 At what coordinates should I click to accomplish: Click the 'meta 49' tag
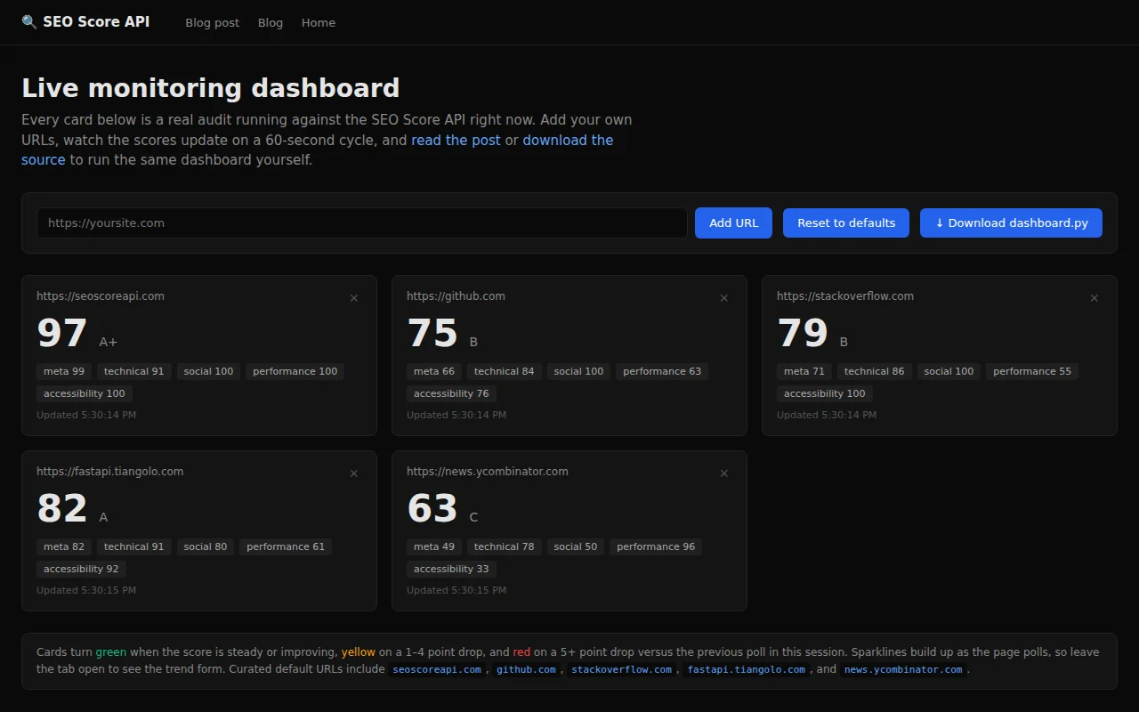tap(434, 546)
